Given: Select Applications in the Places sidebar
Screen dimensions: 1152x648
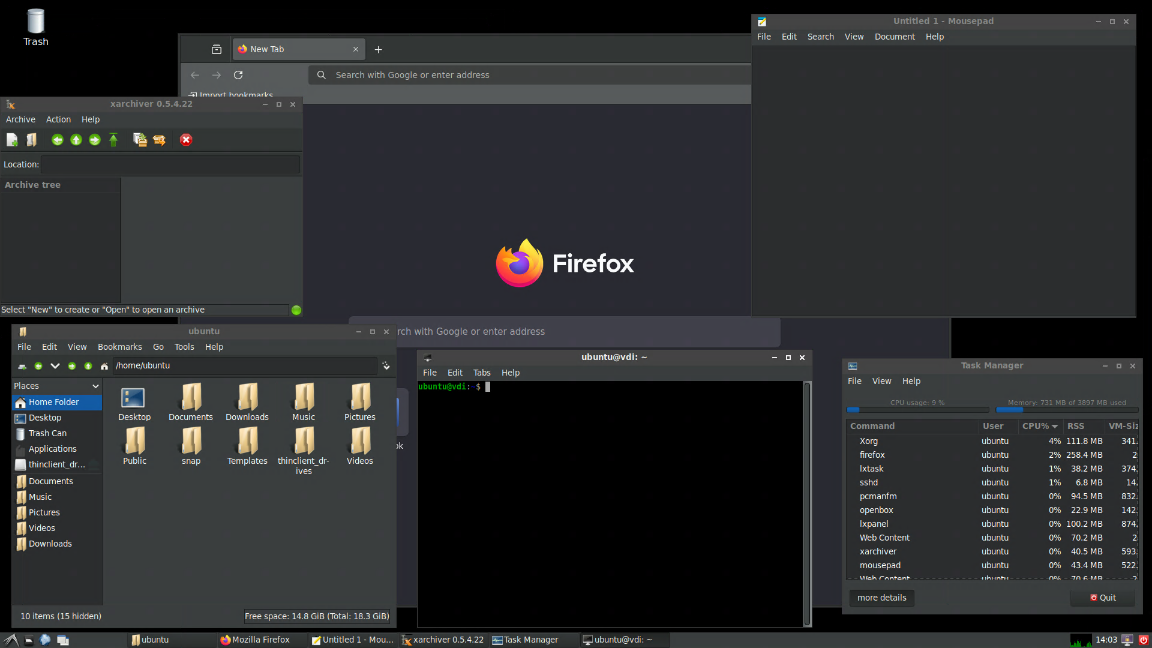Looking at the screenshot, I should click(57, 449).
